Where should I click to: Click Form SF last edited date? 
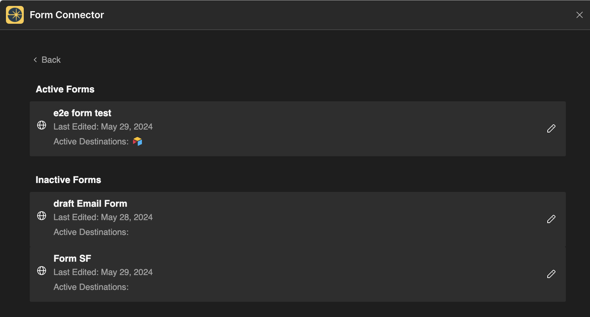[103, 272]
